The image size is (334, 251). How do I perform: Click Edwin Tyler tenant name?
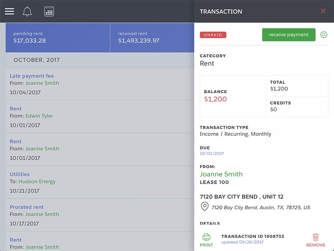click(39, 116)
